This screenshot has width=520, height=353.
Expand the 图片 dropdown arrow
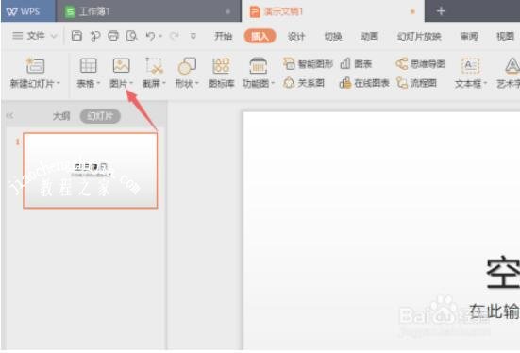[x=131, y=84]
